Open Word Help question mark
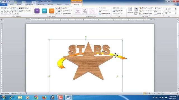Screen dimensions: 179x100 (178, 5)
